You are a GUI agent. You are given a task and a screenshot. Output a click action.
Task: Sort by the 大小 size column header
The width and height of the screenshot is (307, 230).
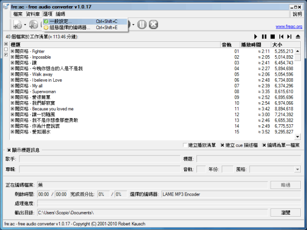pos(286,45)
